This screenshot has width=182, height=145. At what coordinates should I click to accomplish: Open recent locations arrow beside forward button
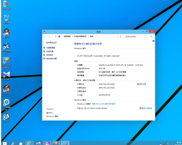53,36
